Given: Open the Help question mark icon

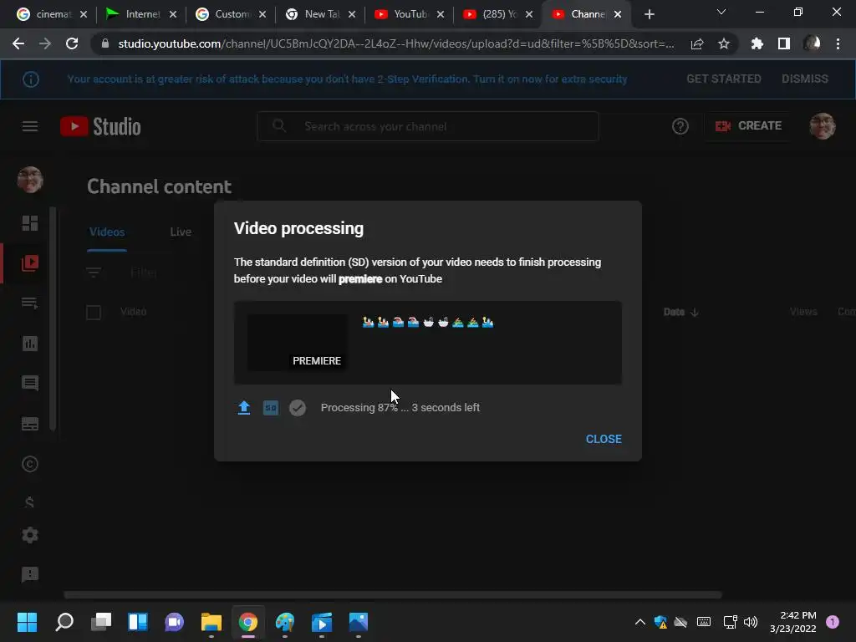Looking at the screenshot, I should point(680,127).
